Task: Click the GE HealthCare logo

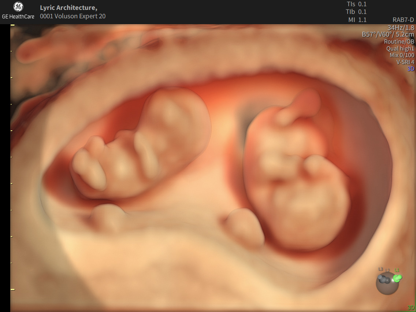Action: click(18, 11)
